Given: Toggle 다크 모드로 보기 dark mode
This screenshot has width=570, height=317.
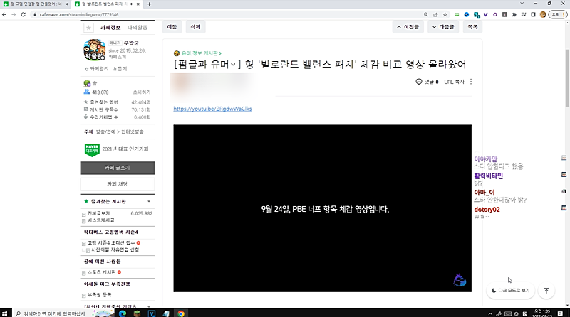Looking at the screenshot, I should 510,291.
